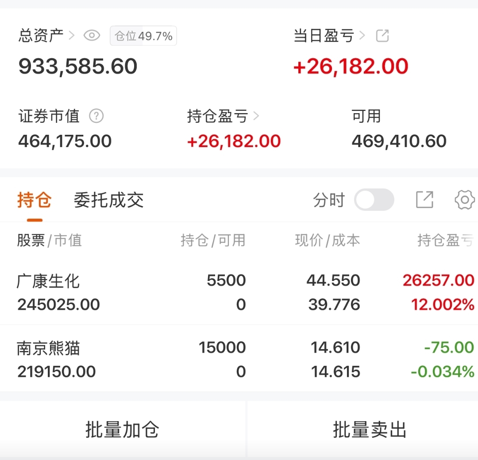The width and height of the screenshot is (478, 460).
Task: Toggle the eye icon to hide total assets
Action: [x=92, y=36]
